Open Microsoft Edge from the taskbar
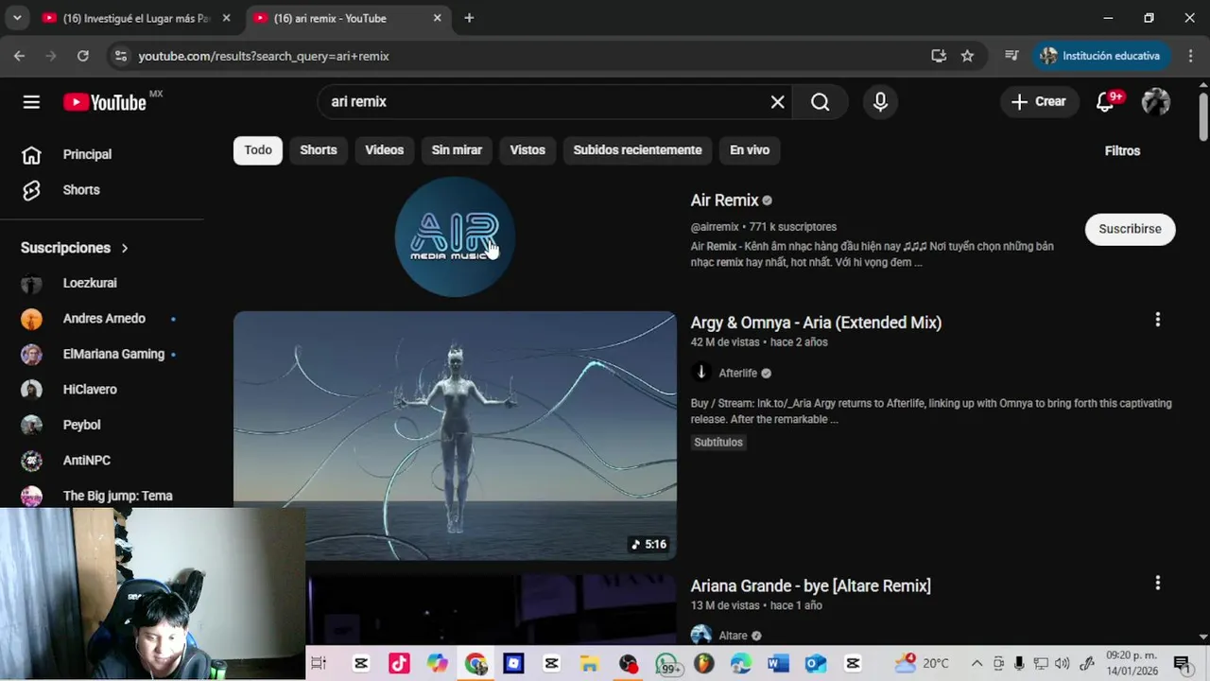Image resolution: width=1210 pixels, height=681 pixels. (741, 663)
